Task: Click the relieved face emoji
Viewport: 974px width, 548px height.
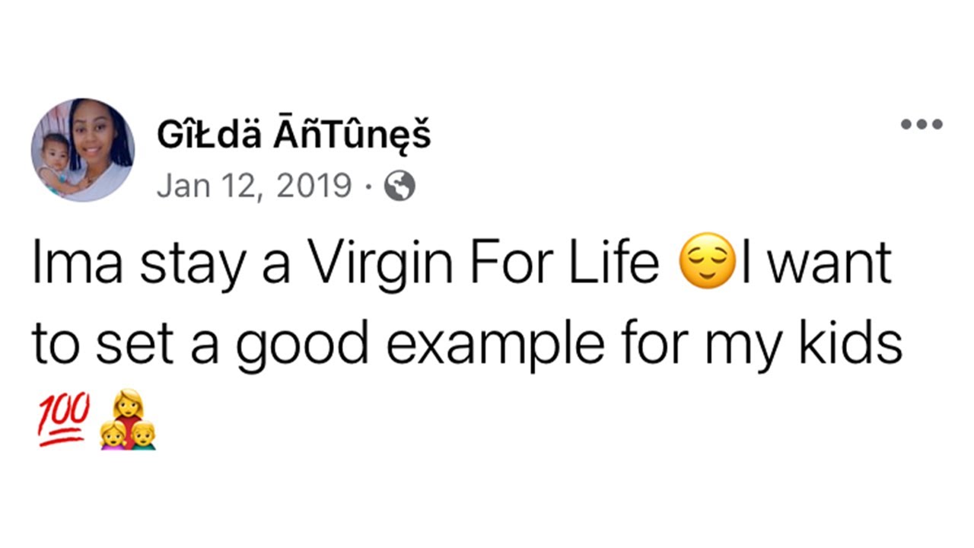Action: click(707, 262)
